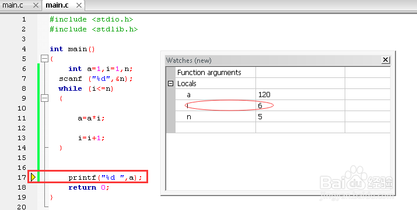Viewport: 417px width, 210px height.
Task: Click the #include <stdio.h> line
Action: point(92,19)
